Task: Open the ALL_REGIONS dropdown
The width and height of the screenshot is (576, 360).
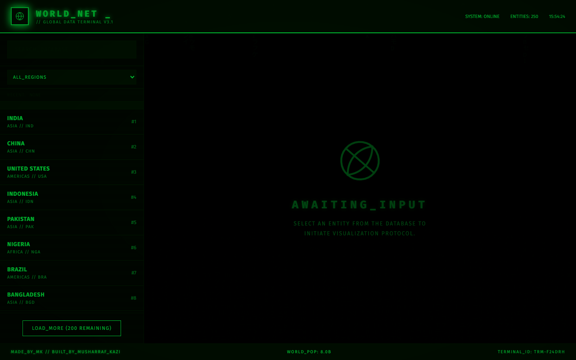Action: [x=72, y=77]
